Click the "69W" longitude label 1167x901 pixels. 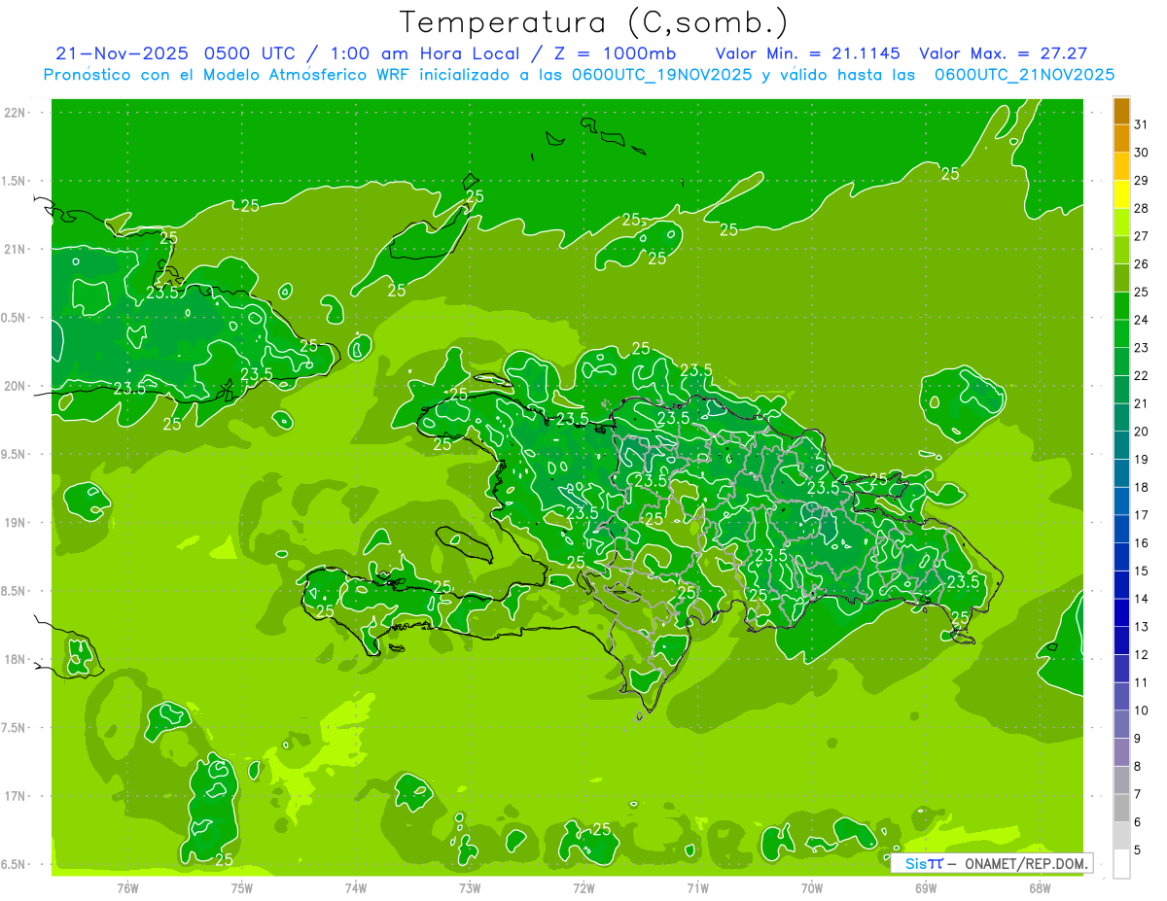(926, 887)
